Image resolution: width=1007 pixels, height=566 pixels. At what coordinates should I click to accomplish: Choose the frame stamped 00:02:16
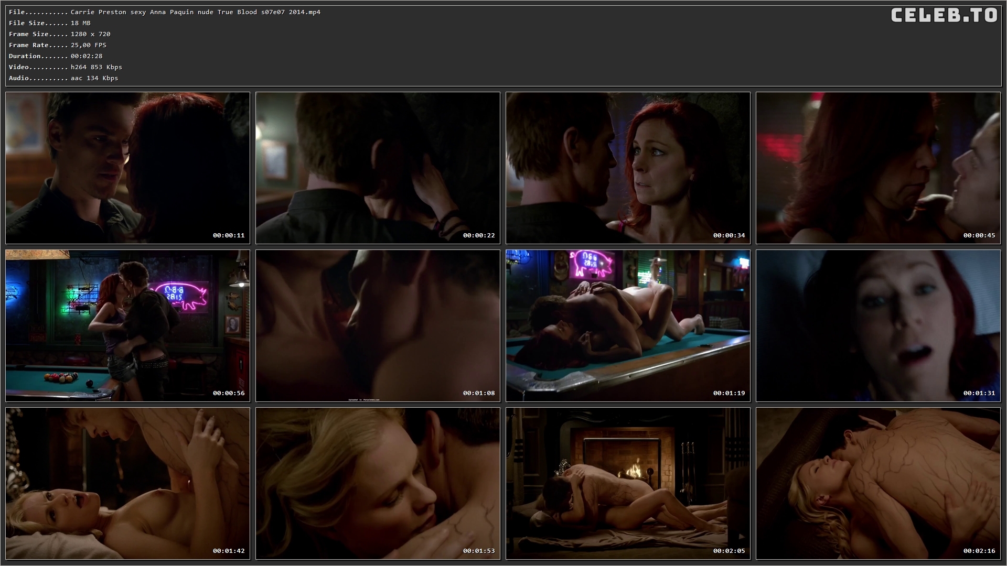click(878, 484)
